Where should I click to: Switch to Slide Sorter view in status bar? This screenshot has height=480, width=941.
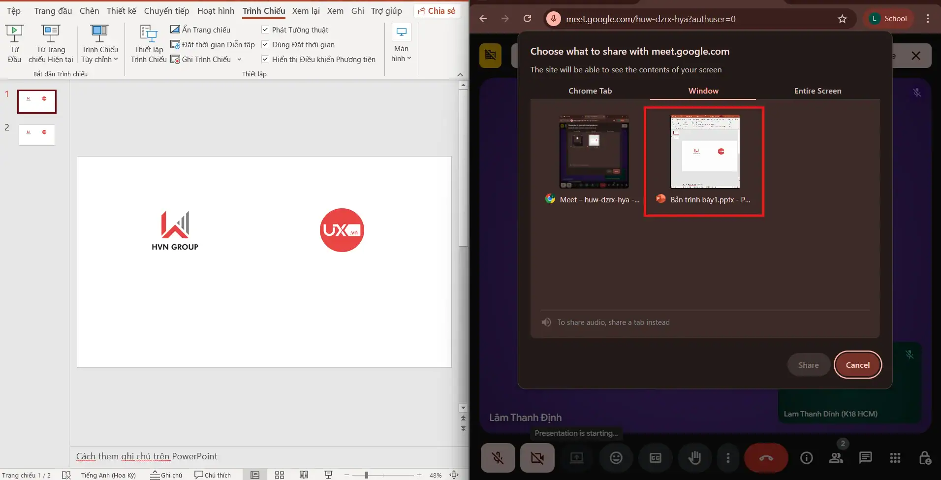click(280, 475)
